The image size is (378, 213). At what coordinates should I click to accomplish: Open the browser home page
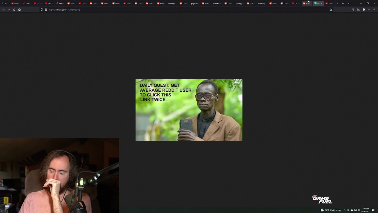click(x=19, y=9)
